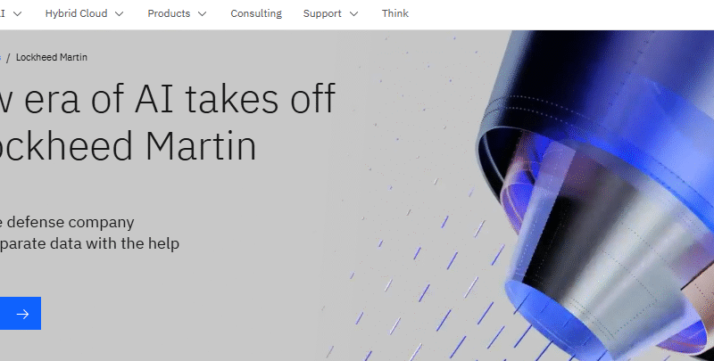Expand the chevron beside the cut-off AI menu
Image resolution: width=714 pixels, height=361 pixels.
tap(17, 13)
